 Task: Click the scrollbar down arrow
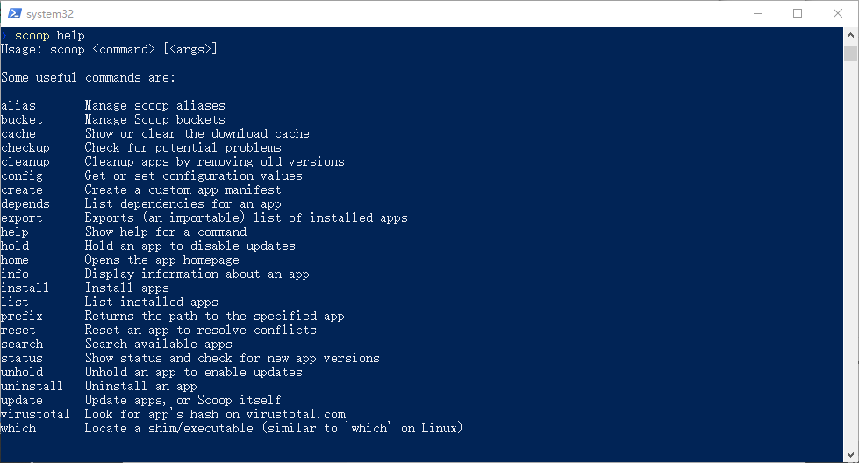(850, 455)
